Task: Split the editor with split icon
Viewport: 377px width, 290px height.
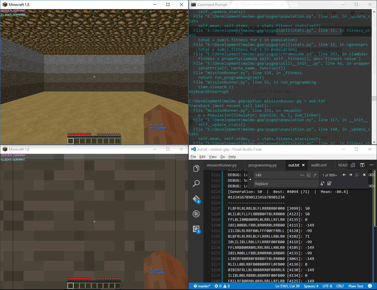Action: click(362, 165)
